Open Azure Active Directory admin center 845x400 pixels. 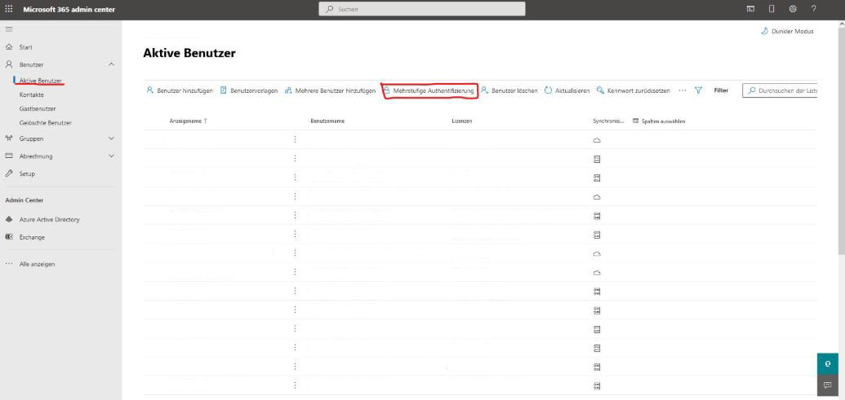click(x=49, y=220)
